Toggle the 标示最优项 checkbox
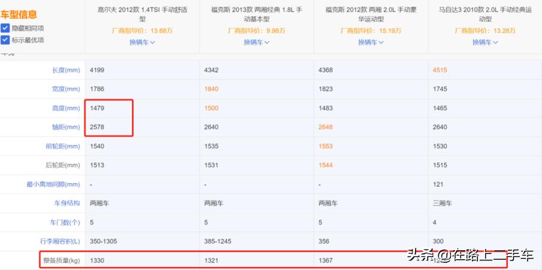 coord(5,40)
